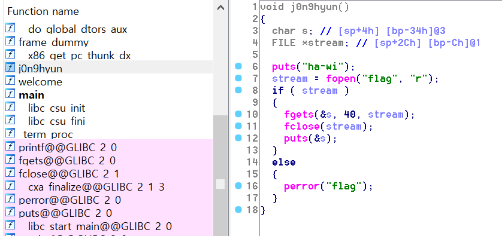Toggle breakpoint dot on line 11
The image size is (502, 236).
pos(238,126)
